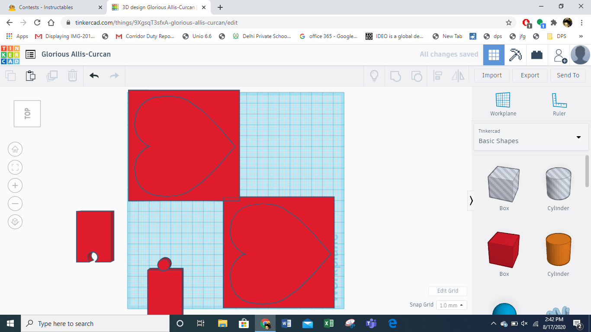
Task: Click the Duplicate and repeat icon
Action: coord(52,76)
